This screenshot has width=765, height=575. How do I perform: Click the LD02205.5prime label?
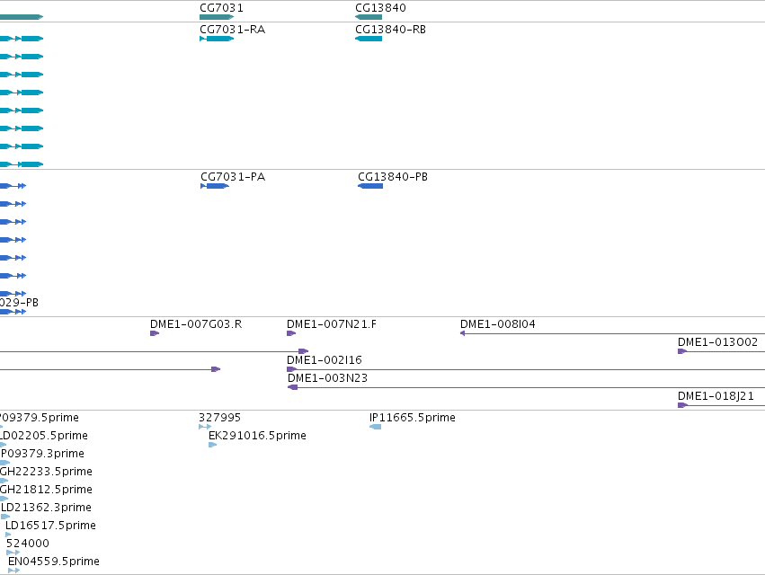[x=44, y=436]
